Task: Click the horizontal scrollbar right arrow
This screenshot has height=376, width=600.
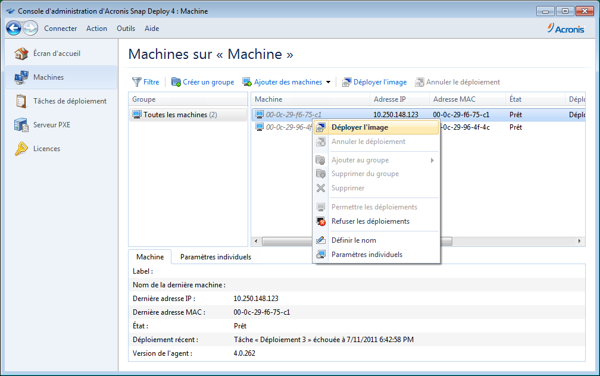Action: pos(581,242)
